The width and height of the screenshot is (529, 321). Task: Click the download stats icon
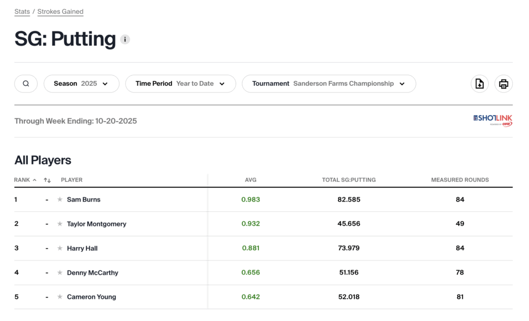(479, 84)
